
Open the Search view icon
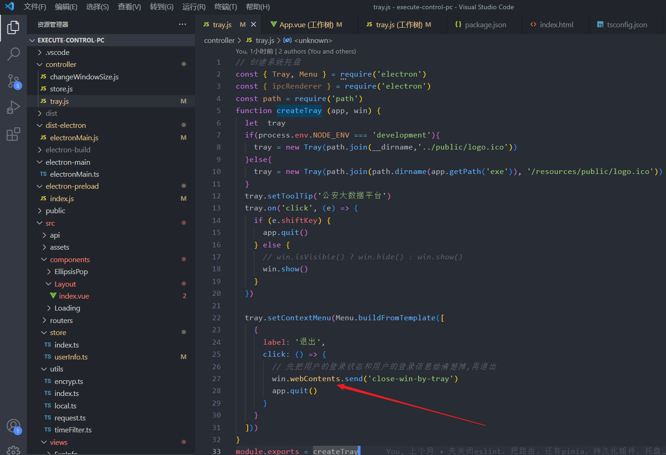coord(13,54)
